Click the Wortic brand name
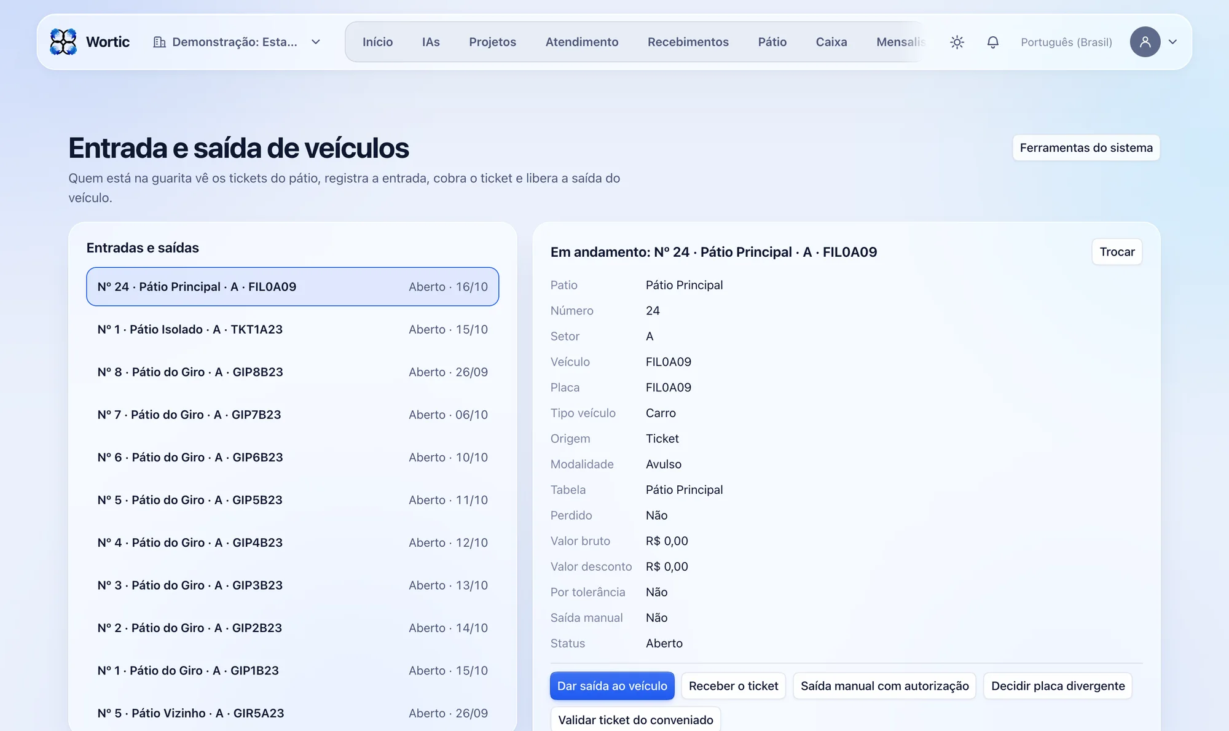 [108, 42]
